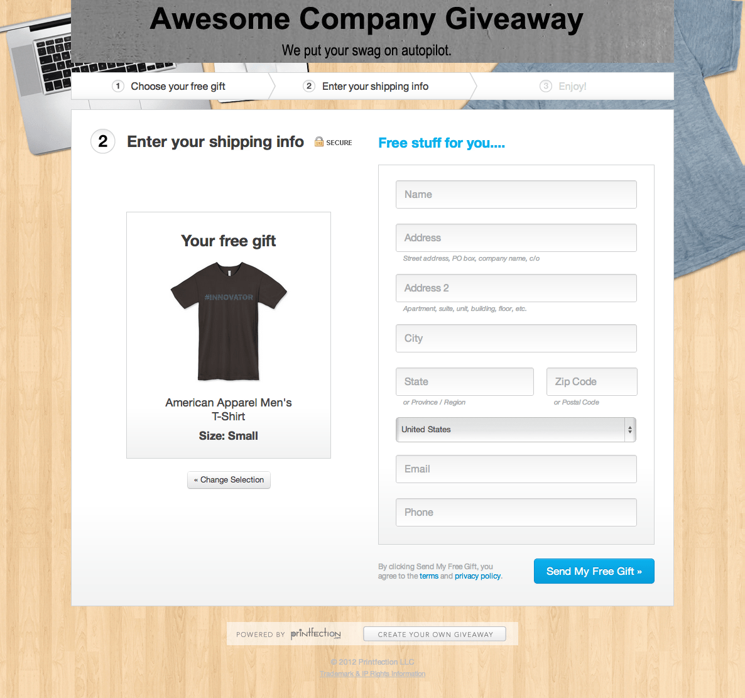Open Trademark & IP Rights Information link

(372, 673)
